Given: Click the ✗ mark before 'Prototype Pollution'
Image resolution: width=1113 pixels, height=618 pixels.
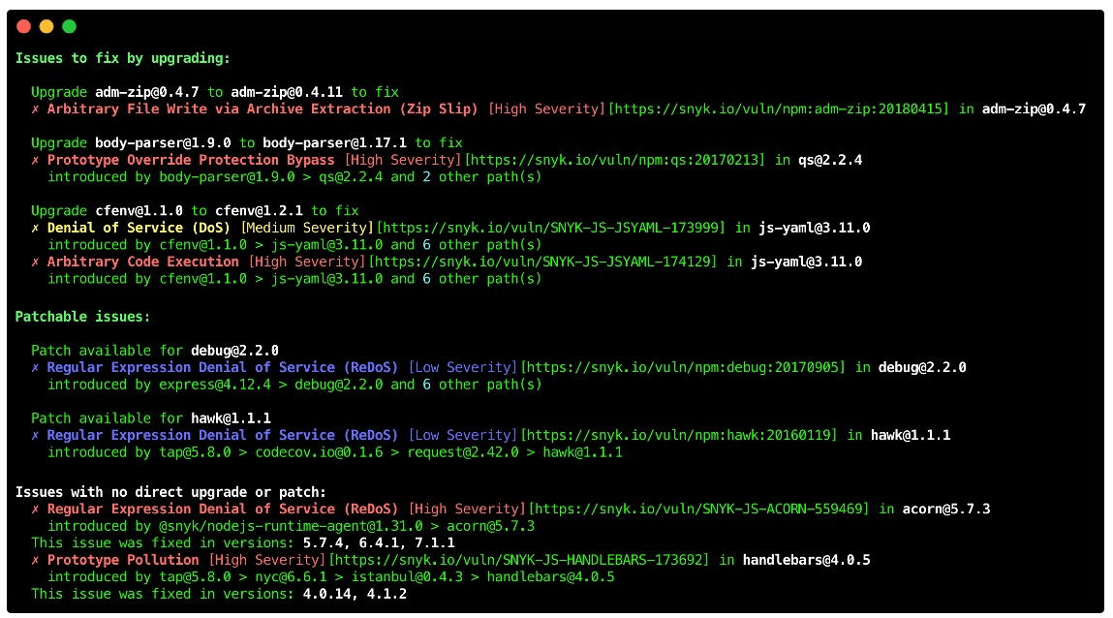Looking at the screenshot, I should [x=35, y=561].
